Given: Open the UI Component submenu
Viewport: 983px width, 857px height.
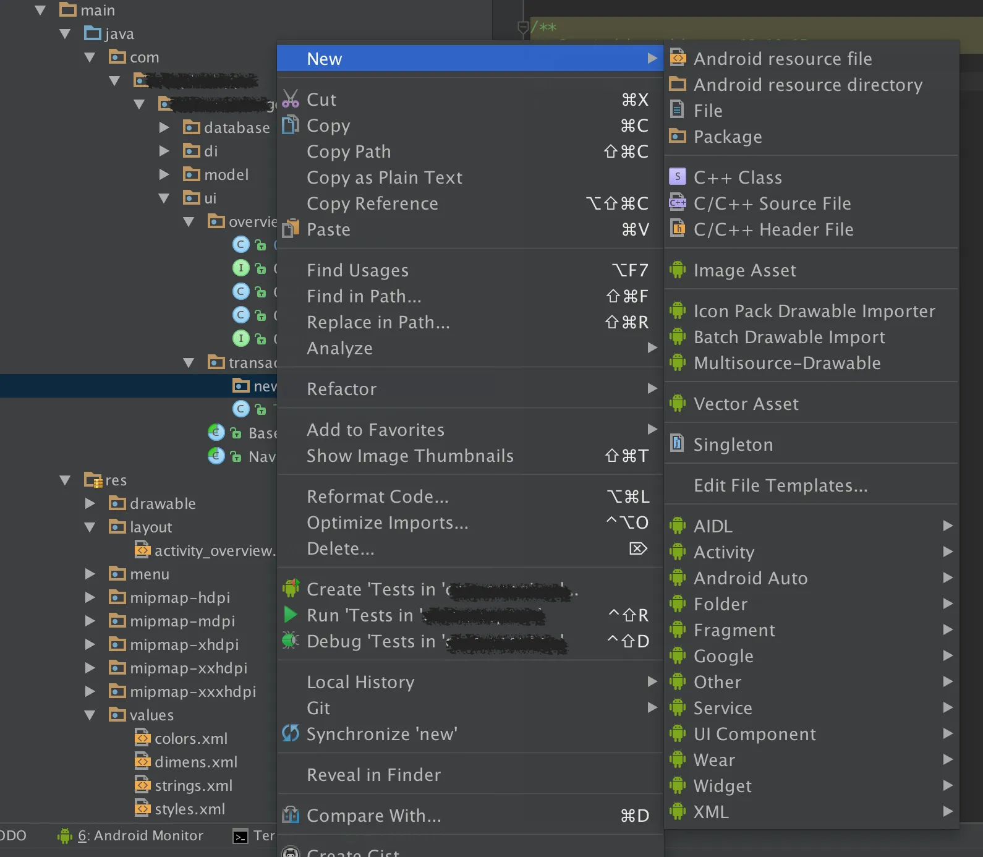Looking at the screenshot, I should (811, 733).
